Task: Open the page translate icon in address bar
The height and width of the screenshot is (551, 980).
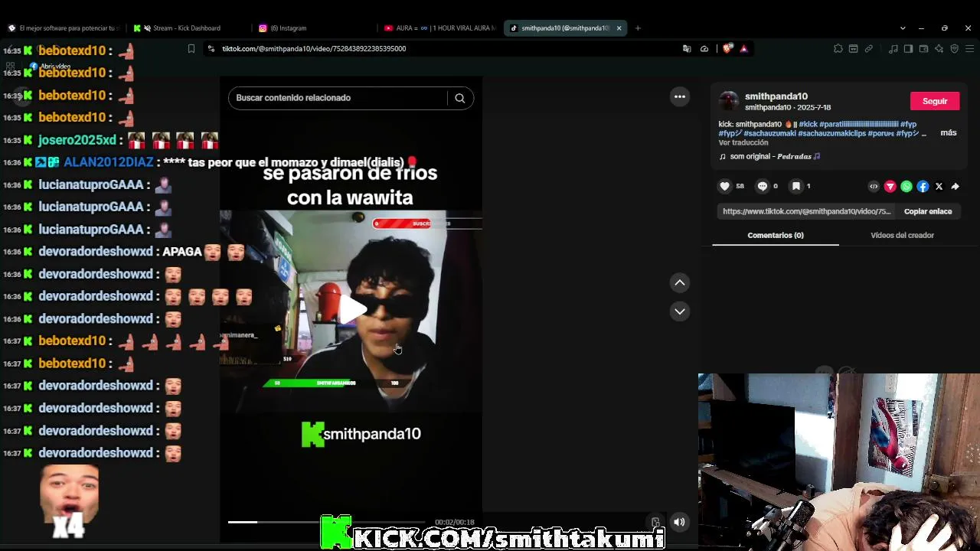Action: [x=687, y=48]
